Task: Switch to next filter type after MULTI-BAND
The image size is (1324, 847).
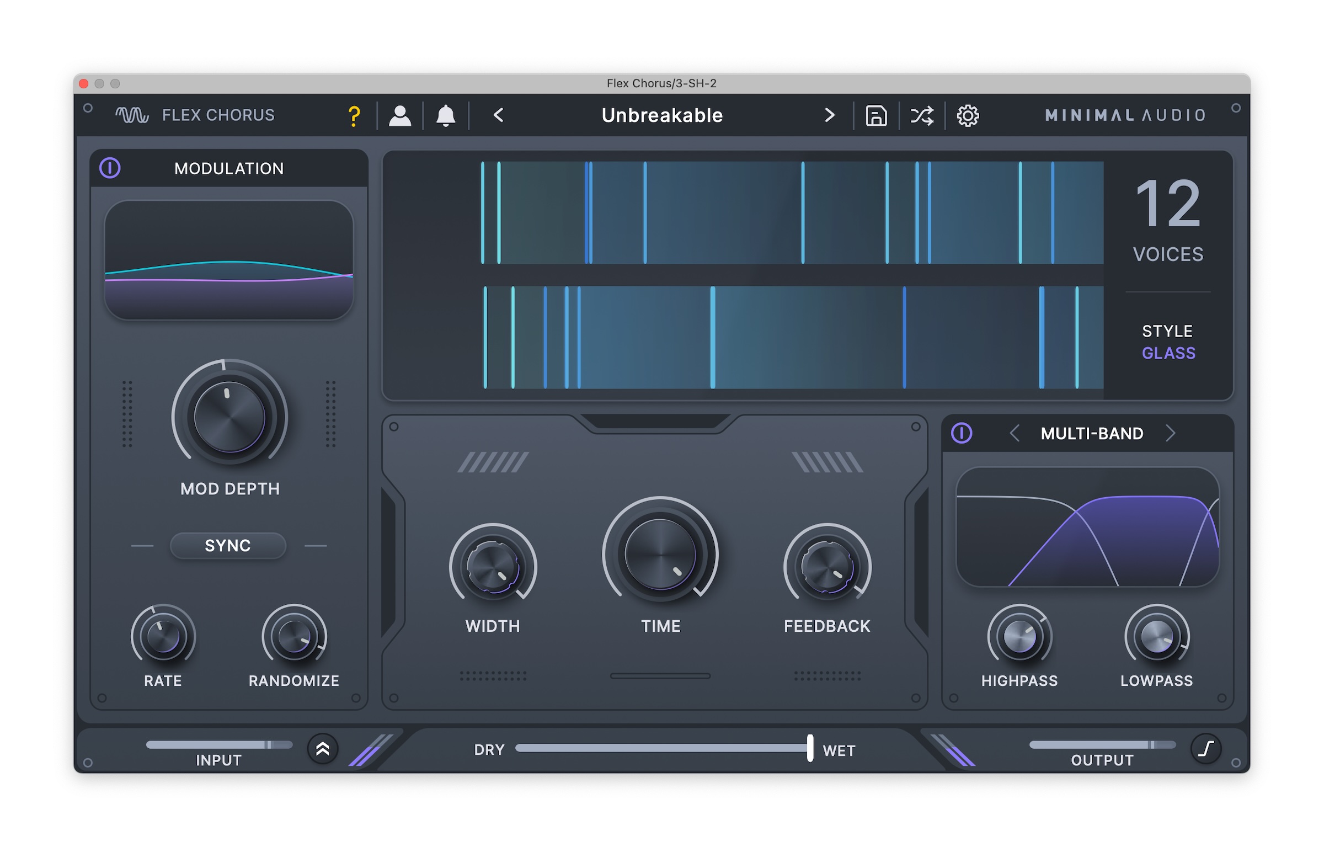Action: (x=1171, y=433)
